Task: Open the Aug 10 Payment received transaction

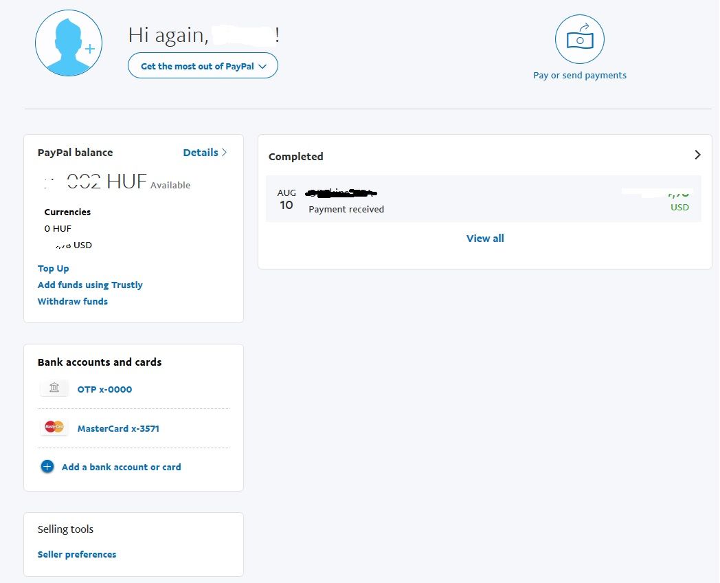Action: pyautogui.click(x=484, y=199)
